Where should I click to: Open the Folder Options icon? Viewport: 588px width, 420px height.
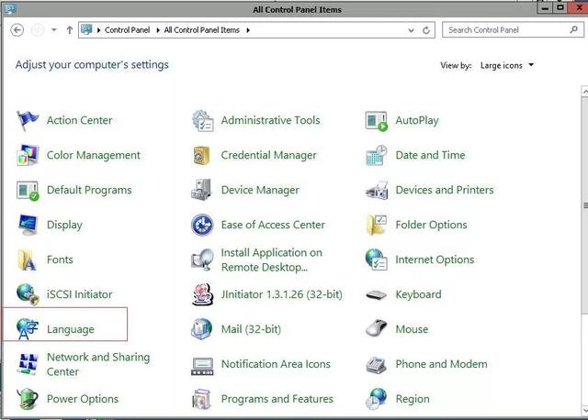click(x=376, y=225)
